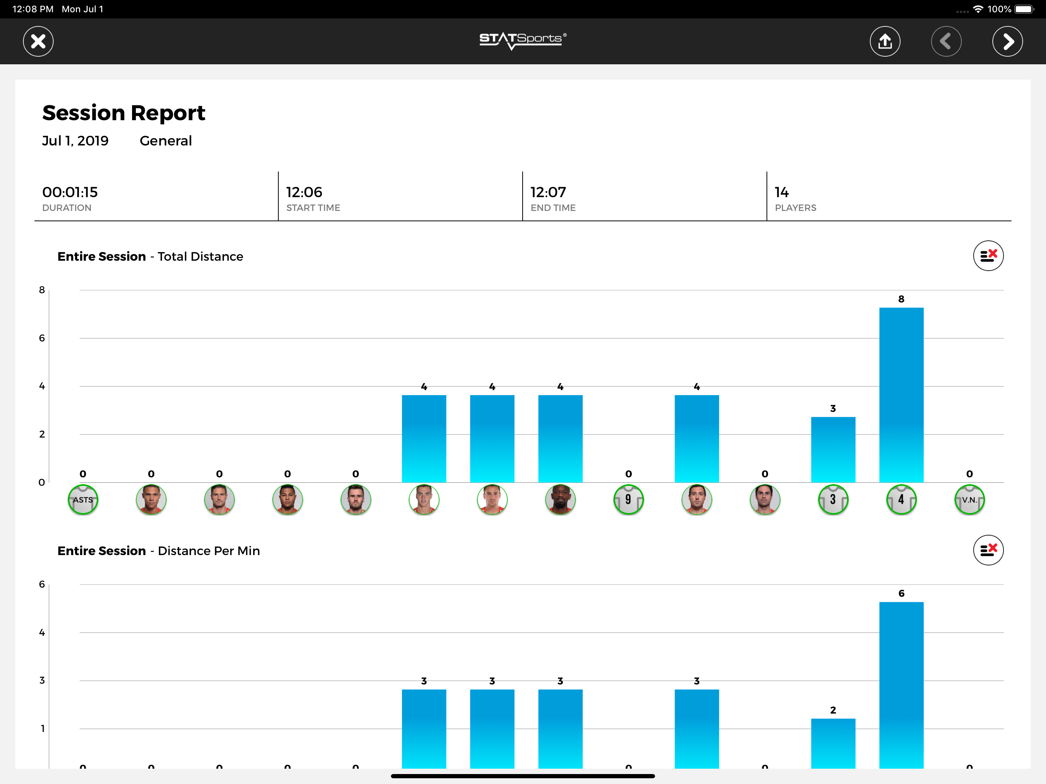The image size is (1046, 784).
Task: Tap the battery indicator in status bar
Action: [1024, 9]
